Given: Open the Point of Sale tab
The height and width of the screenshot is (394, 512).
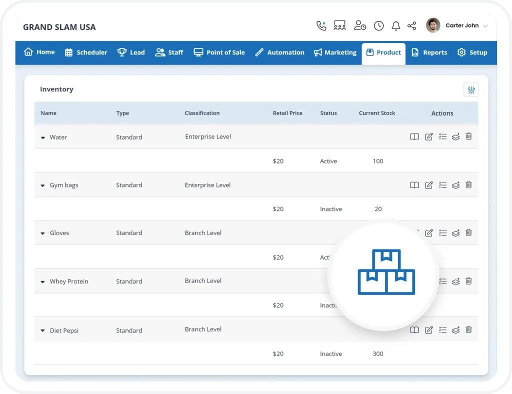Looking at the screenshot, I should [219, 52].
